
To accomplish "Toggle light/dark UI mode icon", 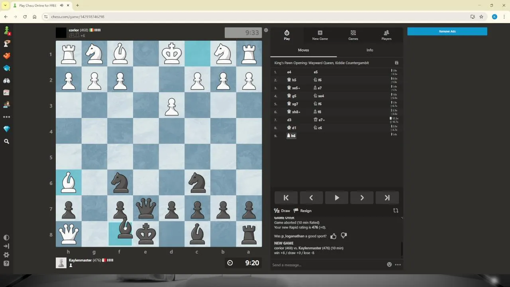I will [x=6, y=237].
